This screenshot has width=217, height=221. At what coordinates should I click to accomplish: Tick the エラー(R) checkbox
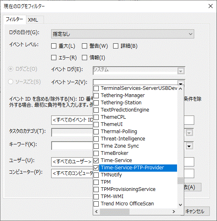[54, 57]
